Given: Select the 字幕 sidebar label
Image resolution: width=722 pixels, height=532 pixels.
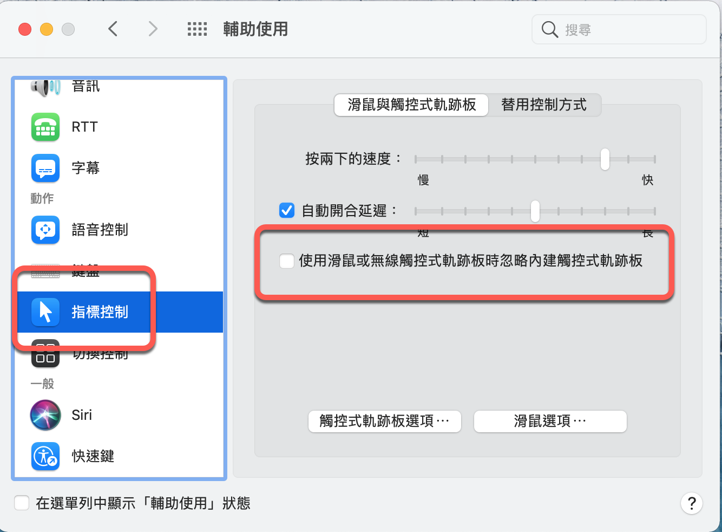Looking at the screenshot, I should 86,168.
